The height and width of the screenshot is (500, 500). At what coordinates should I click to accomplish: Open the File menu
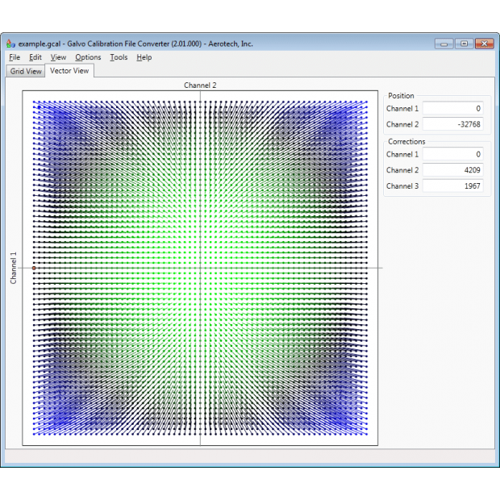(x=15, y=57)
